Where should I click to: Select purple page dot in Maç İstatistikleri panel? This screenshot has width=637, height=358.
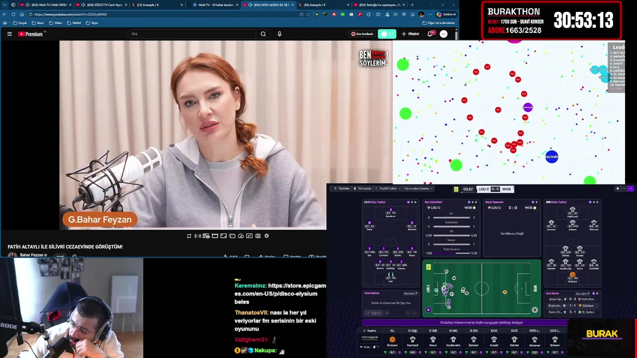pos(469,202)
